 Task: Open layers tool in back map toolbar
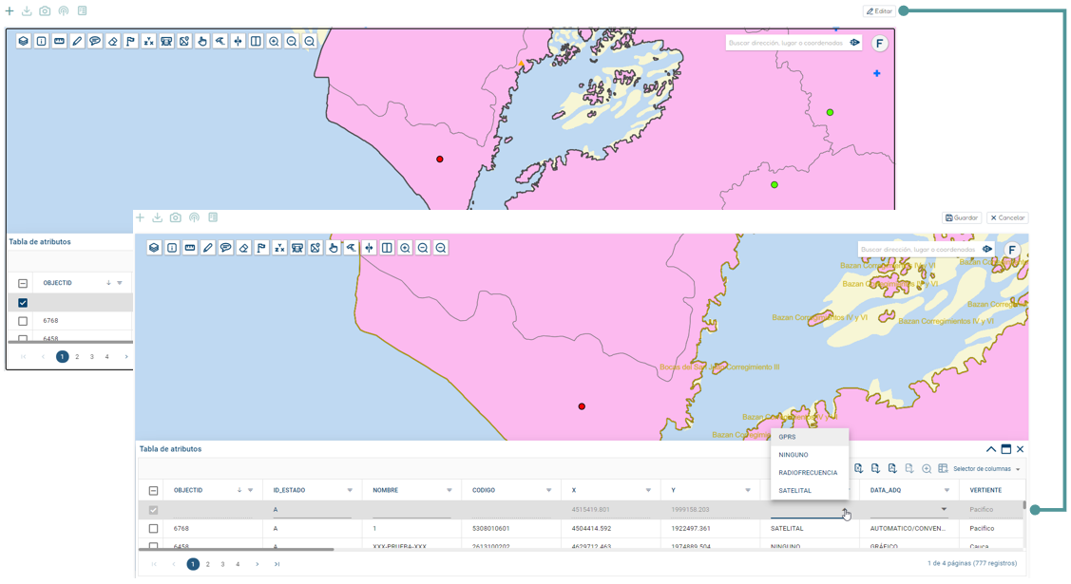coord(23,41)
